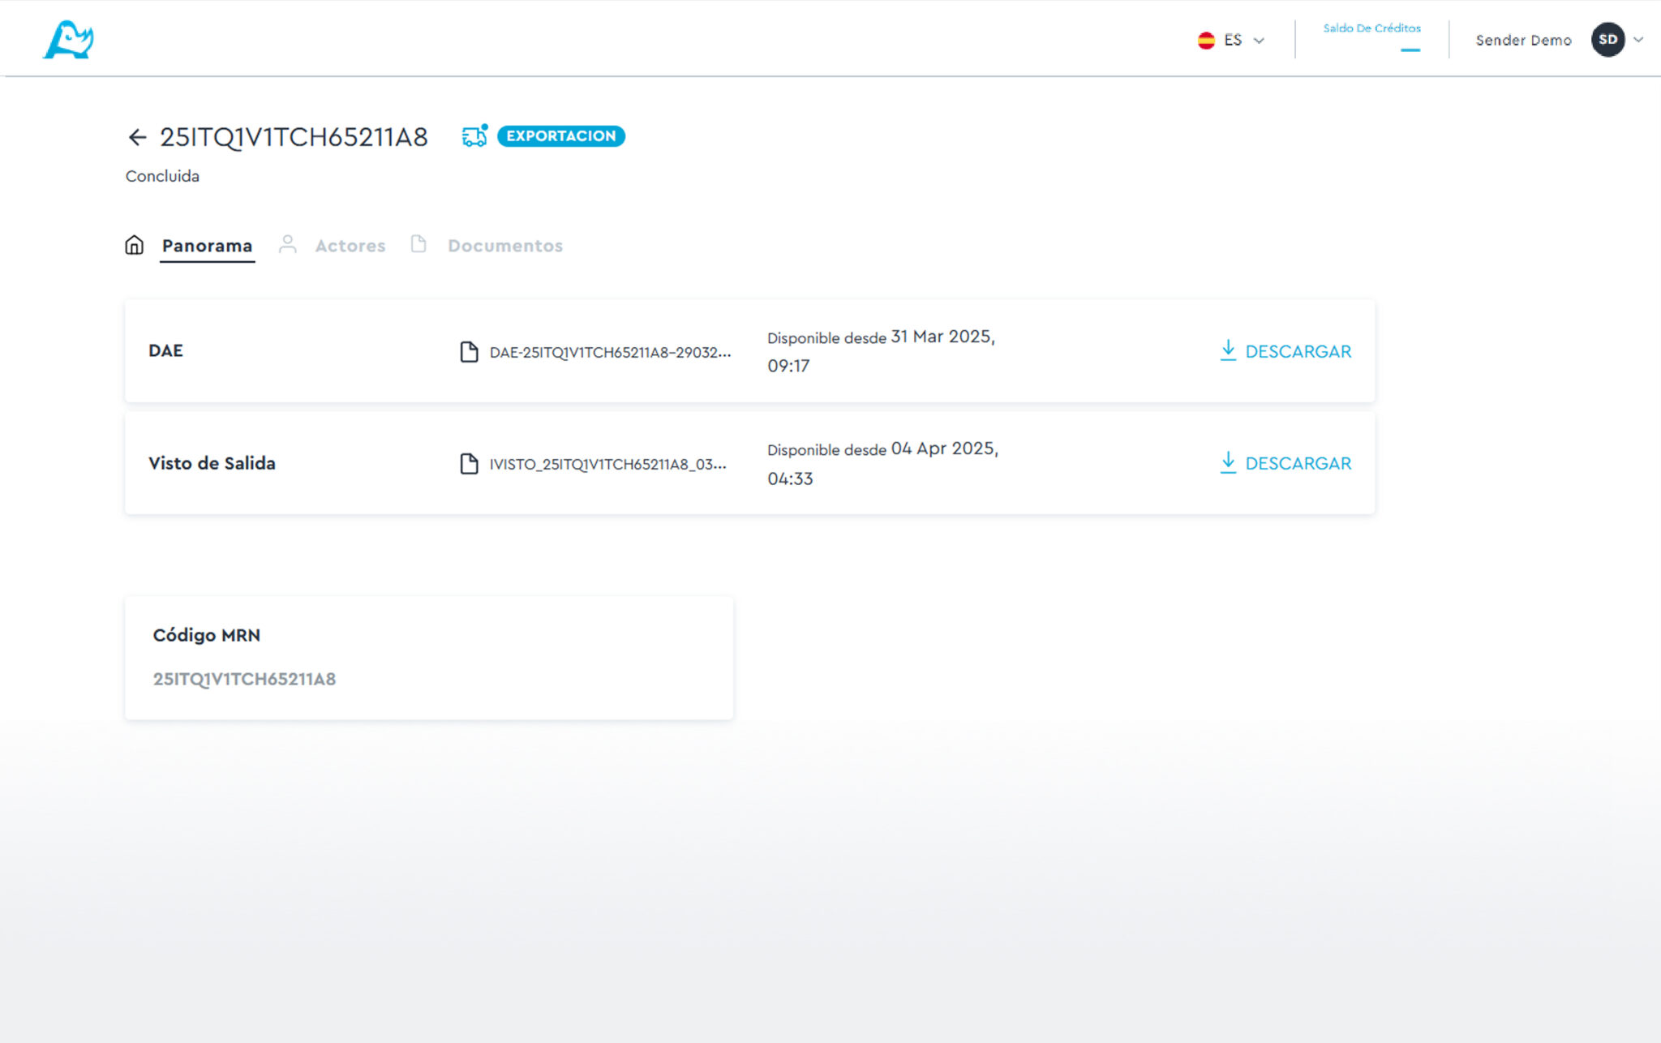Image resolution: width=1661 pixels, height=1043 pixels.
Task: Click the rhino logo in header
Action: coord(68,40)
